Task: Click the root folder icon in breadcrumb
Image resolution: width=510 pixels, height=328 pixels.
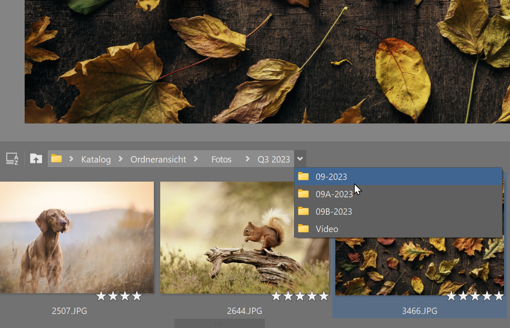Action: click(x=57, y=159)
